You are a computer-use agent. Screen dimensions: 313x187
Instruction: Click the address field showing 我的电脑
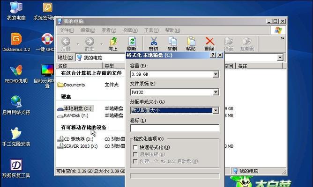(x=100, y=58)
